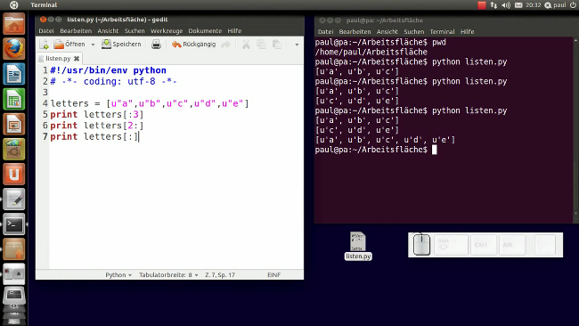Open the Terminal menu in terminal window
This screenshot has width=579, height=326.
click(x=442, y=32)
